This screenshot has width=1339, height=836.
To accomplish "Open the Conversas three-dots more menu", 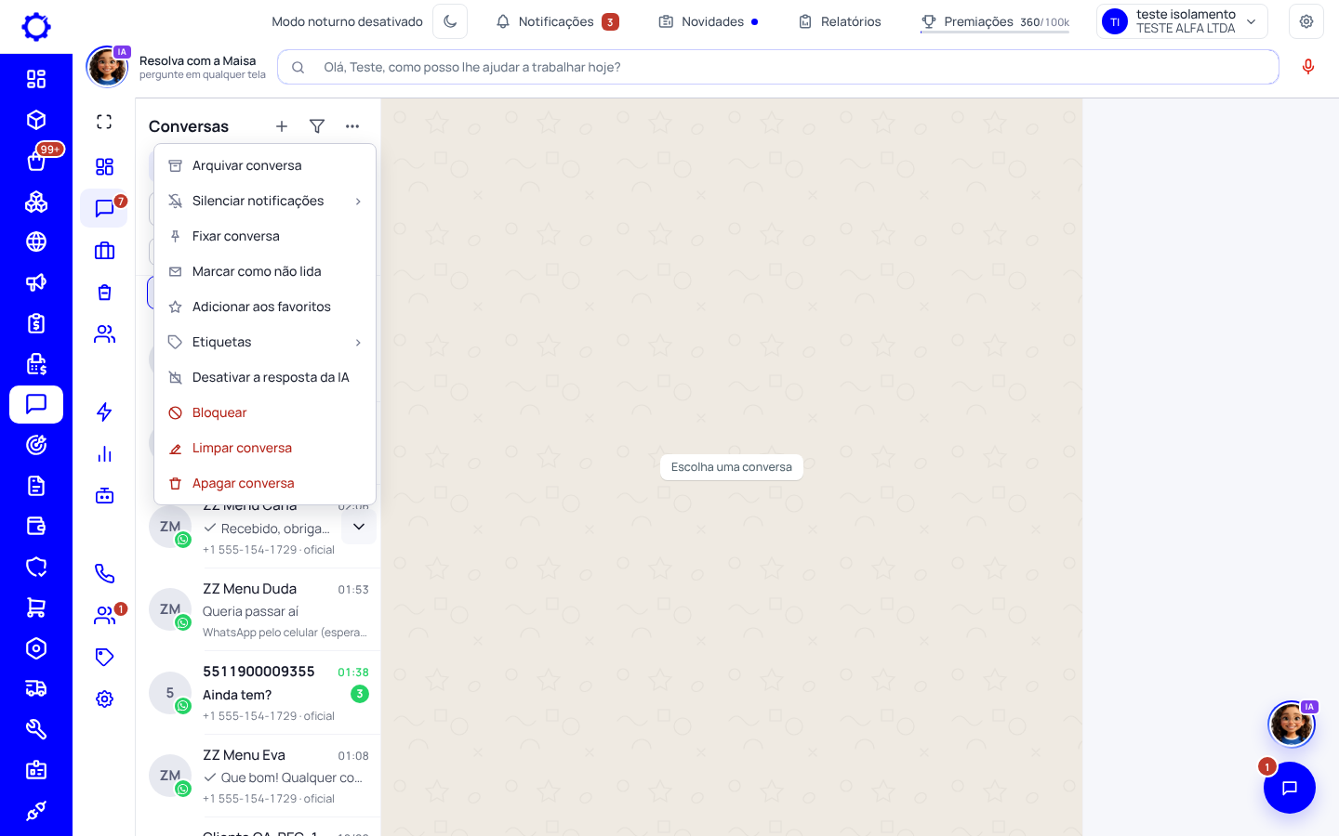I will [352, 126].
